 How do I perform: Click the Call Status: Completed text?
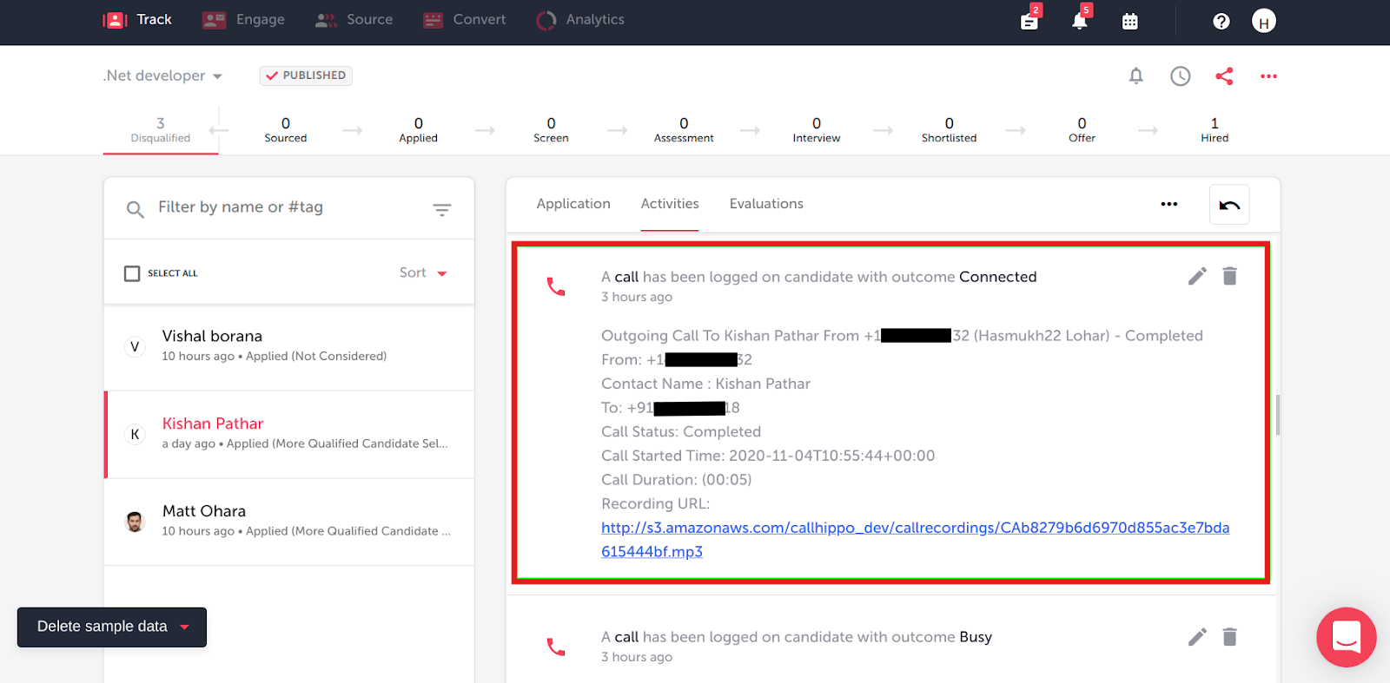tap(681, 431)
